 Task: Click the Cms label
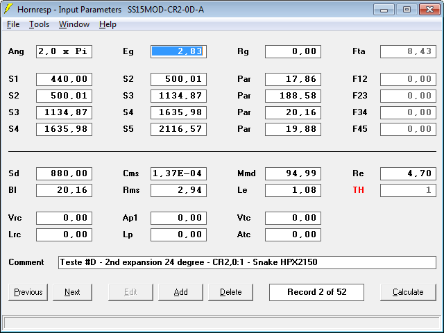(x=131, y=173)
